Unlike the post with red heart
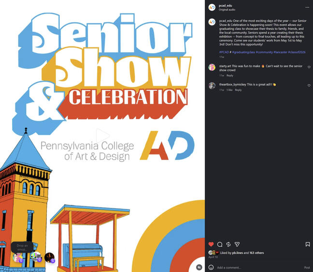The width and height of the screenshot is (313, 272). pyautogui.click(x=211, y=244)
